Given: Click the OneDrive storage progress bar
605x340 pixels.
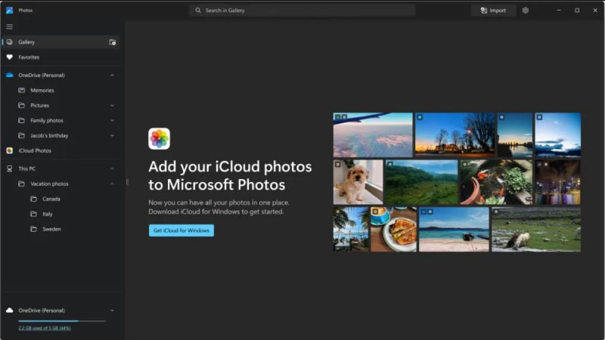Looking at the screenshot, I should (x=62, y=320).
